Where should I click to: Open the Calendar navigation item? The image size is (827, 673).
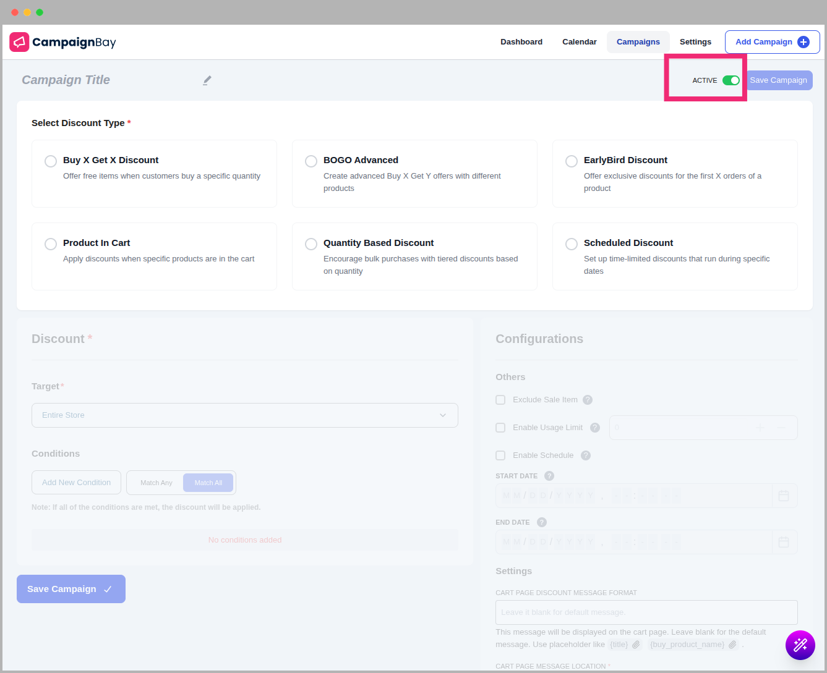click(x=580, y=42)
